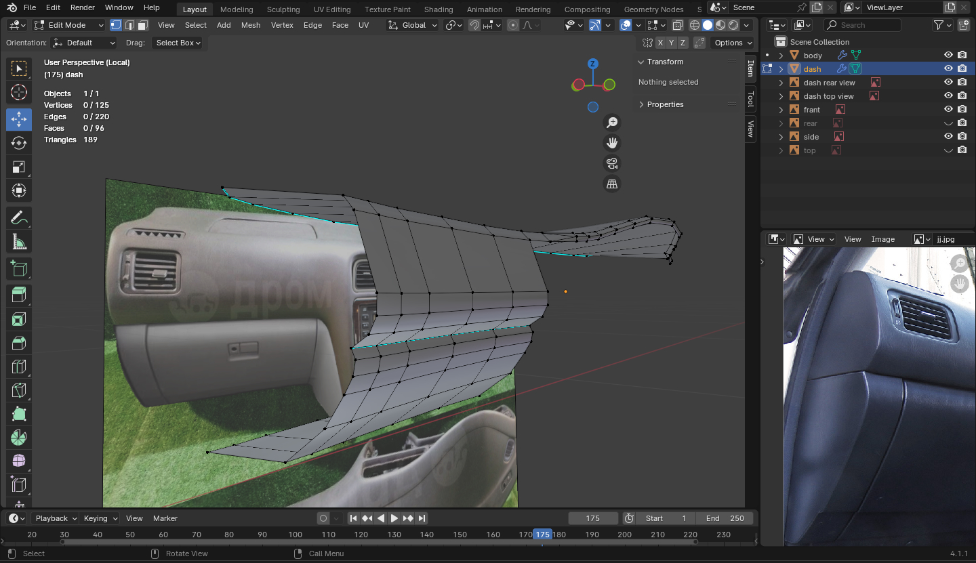Select the Move tool in toolbar

point(19,119)
